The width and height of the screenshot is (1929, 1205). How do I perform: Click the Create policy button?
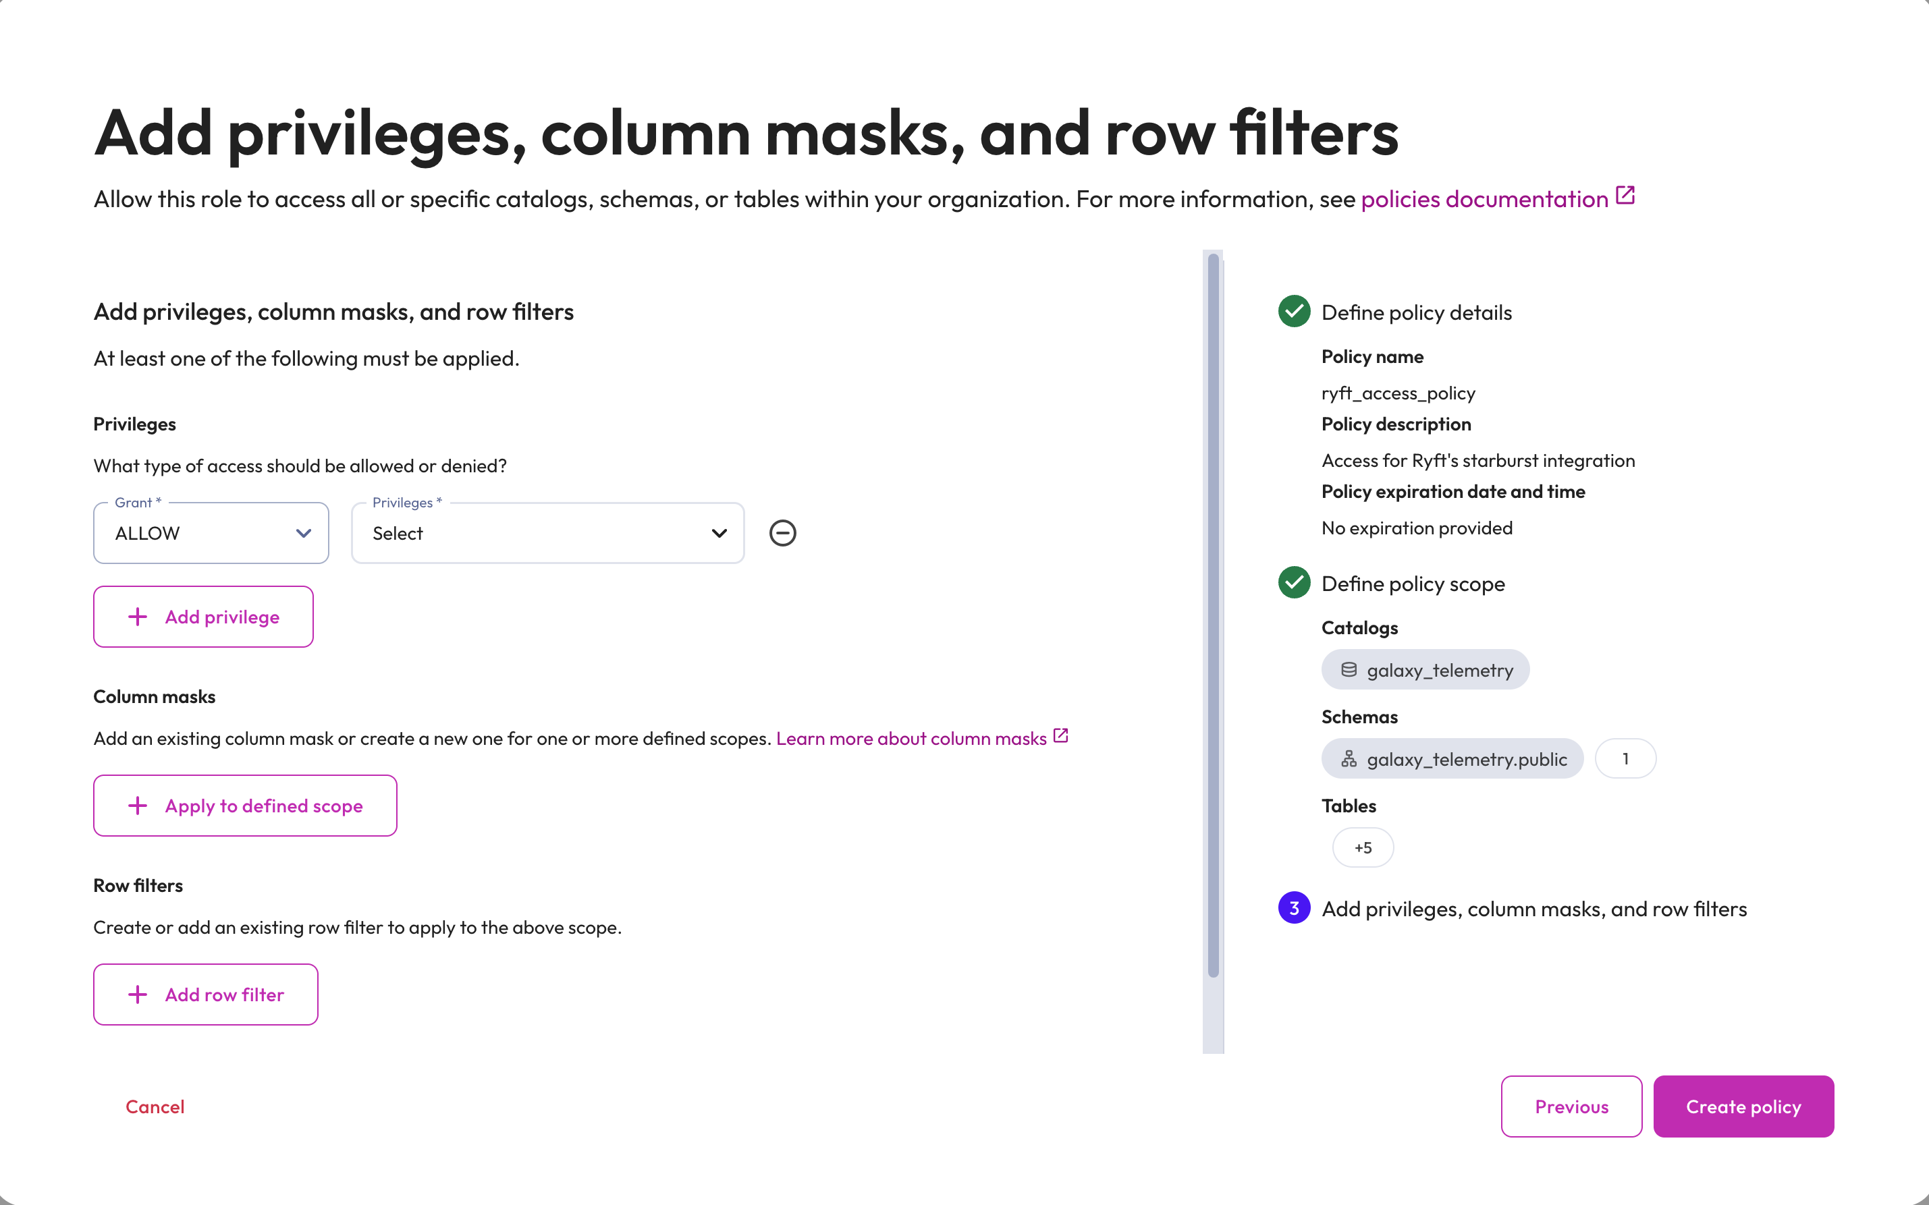tap(1743, 1106)
